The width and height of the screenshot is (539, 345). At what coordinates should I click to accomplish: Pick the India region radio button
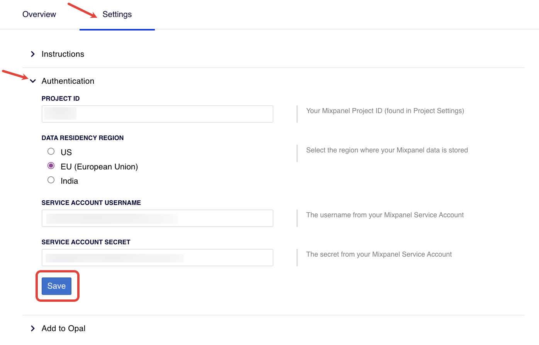pos(51,180)
